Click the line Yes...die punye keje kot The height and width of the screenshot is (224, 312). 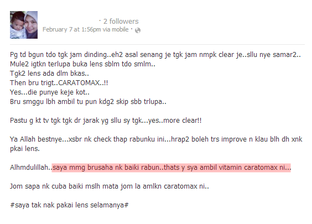click(50, 92)
